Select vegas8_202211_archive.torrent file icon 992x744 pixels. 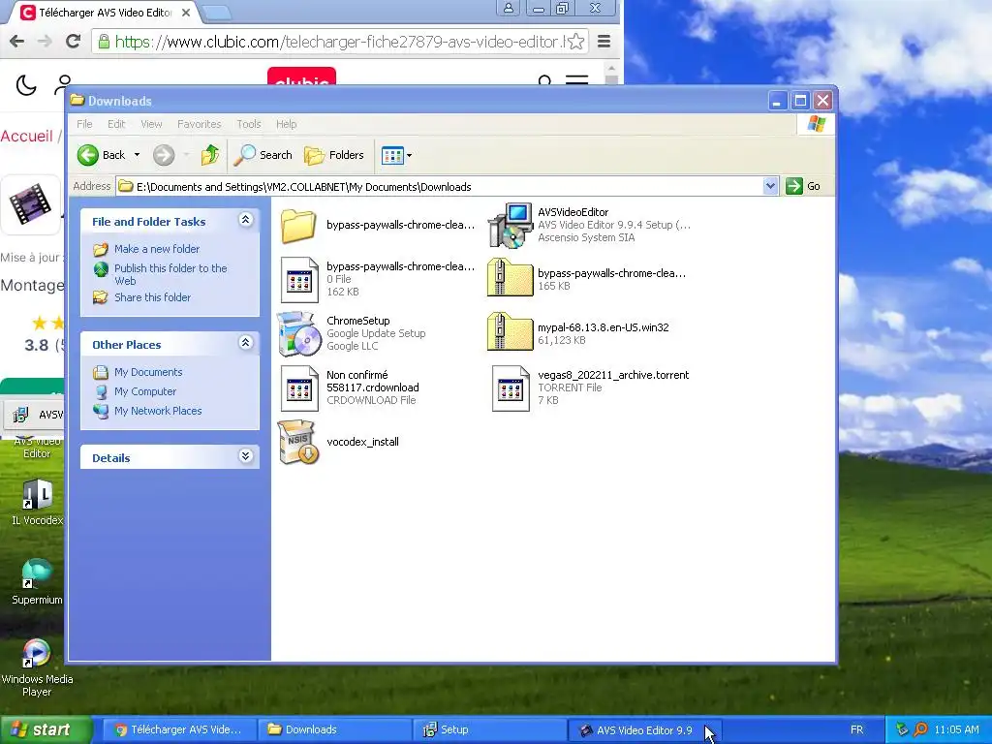pos(511,387)
